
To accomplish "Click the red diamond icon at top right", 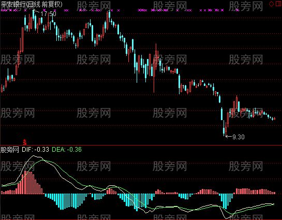I will [271, 4].
